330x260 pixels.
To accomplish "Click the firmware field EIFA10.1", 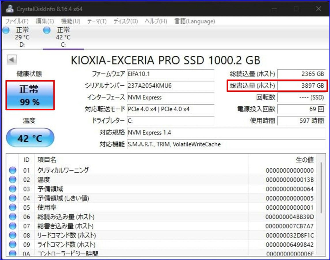I will pos(170,74).
